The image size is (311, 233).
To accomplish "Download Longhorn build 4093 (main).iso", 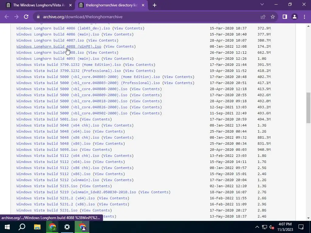I will [x=58, y=59].
